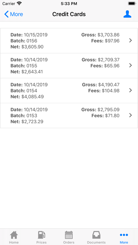
Task: Tap the Wi-Fi status icon
Action: (x=19, y=4)
